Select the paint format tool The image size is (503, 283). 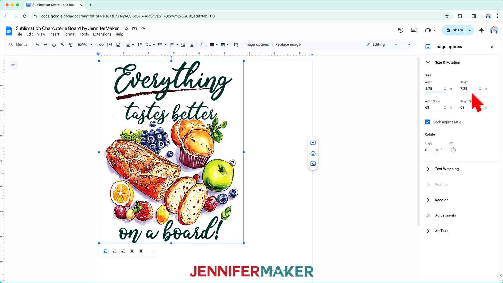click(x=71, y=45)
